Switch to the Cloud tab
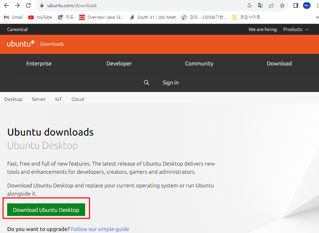Image resolution: width=319 pixels, height=233 pixels. [78, 99]
